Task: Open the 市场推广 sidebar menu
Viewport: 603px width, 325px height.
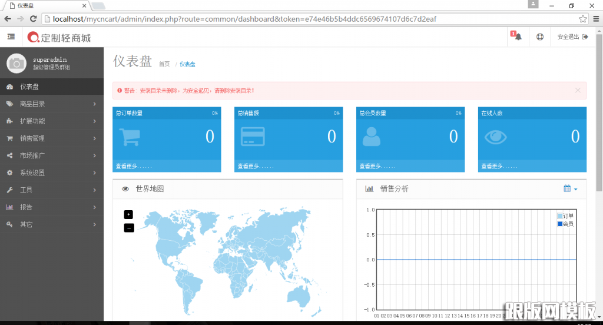Action: point(52,155)
